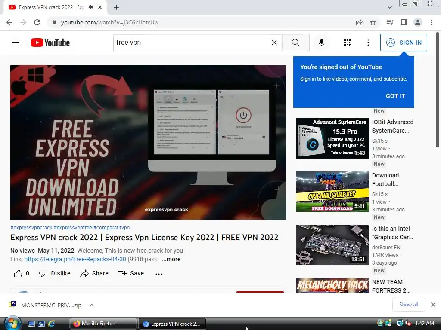Click the taskbar clock 1:42 AM
Screen dimensions: 441x330
click(x=424, y=323)
